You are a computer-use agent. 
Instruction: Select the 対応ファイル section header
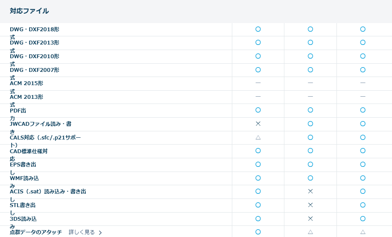29,11
